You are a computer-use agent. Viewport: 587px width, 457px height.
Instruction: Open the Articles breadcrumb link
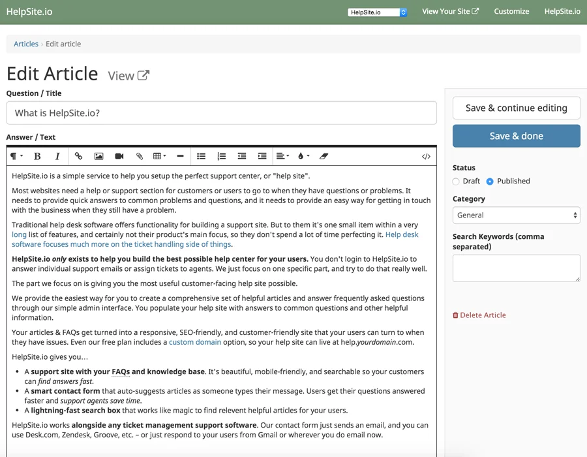click(x=25, y=44)
